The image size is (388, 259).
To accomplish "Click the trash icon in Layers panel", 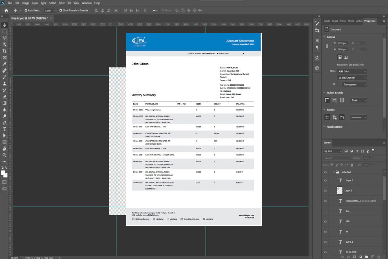I will click(x=379, y=257).
